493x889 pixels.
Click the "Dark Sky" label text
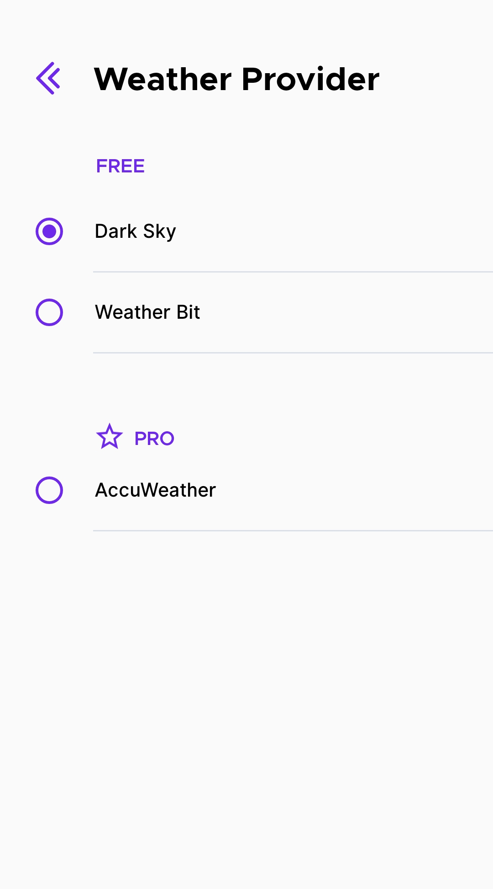(x=135, y=231)
